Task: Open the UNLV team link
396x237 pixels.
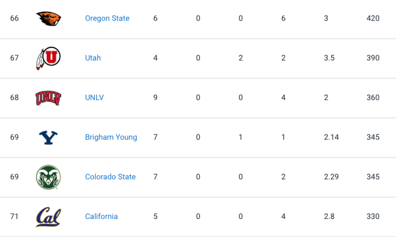Action: (x=94, y=98)
